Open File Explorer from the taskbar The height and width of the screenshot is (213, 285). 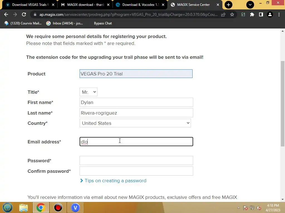24,207
